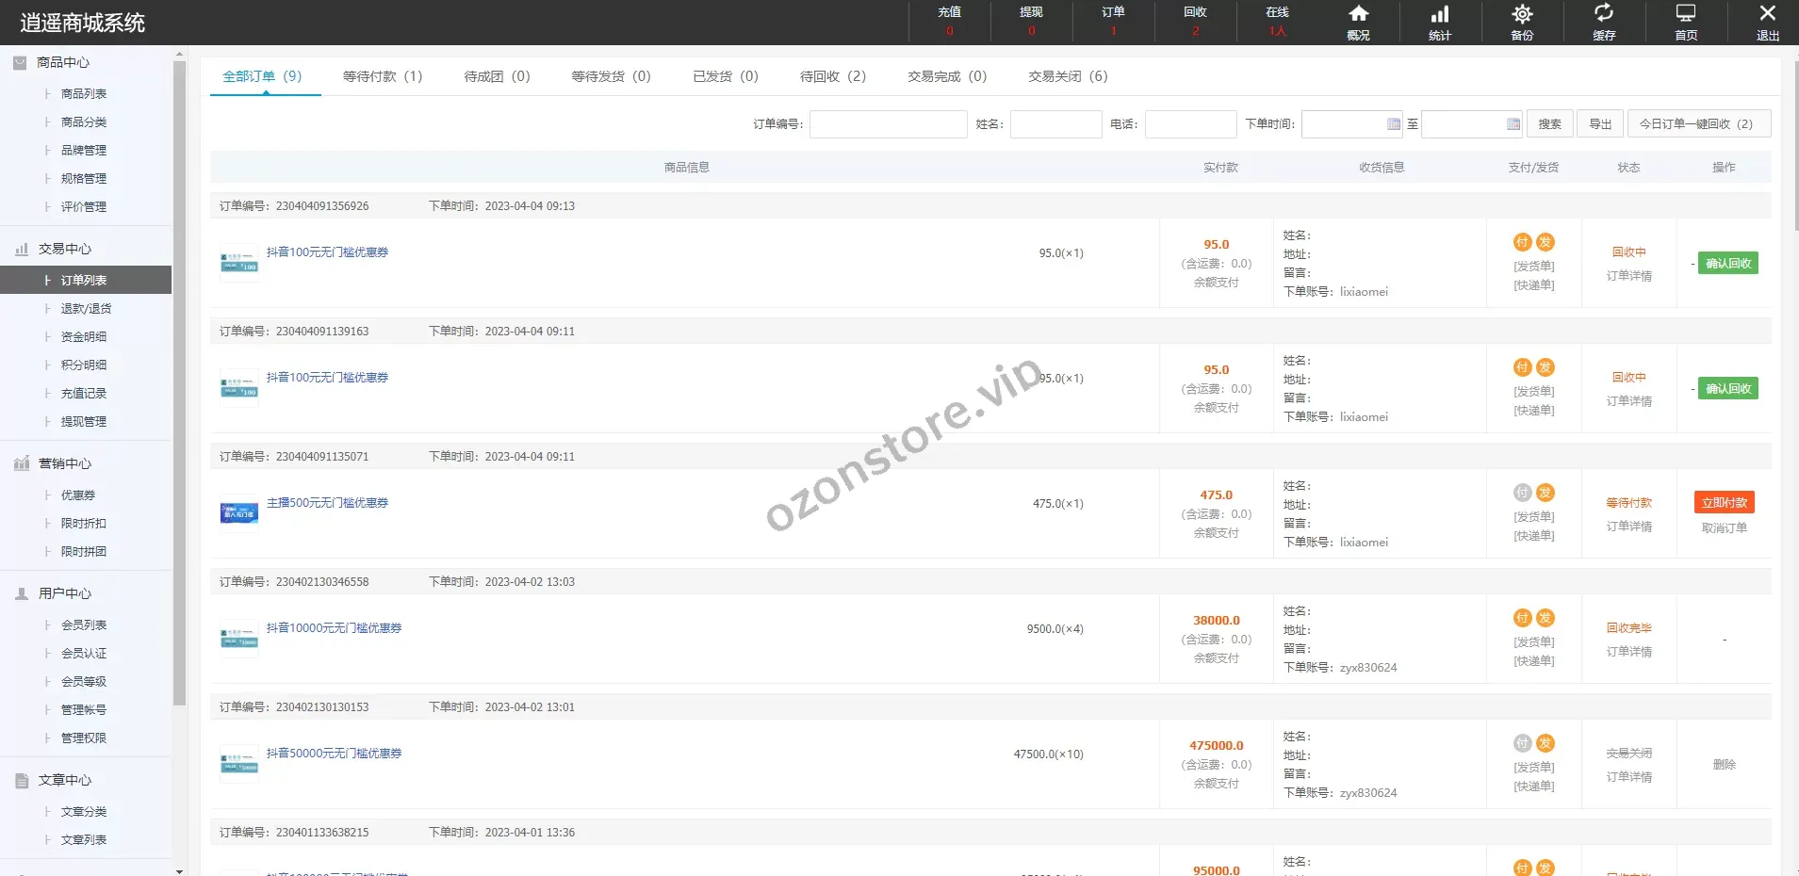This screenshot has height=876, width=1799.
Task: Open 退款/退货 in the sidebar
Action: point(86,309)
